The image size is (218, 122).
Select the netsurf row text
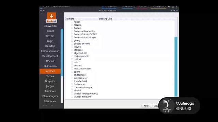78,65
